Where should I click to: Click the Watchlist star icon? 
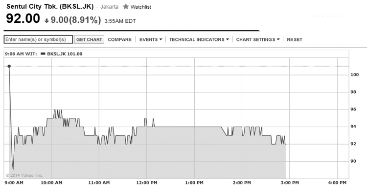point(126,6)
